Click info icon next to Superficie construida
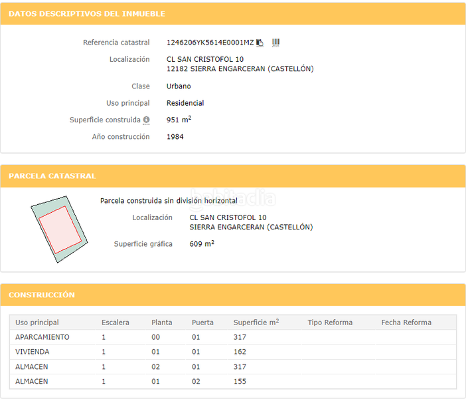 pyautogui.click(x=146, y=120)
